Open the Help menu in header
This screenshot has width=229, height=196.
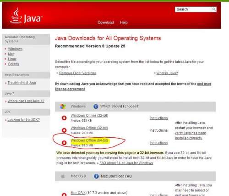coord(124,22)
